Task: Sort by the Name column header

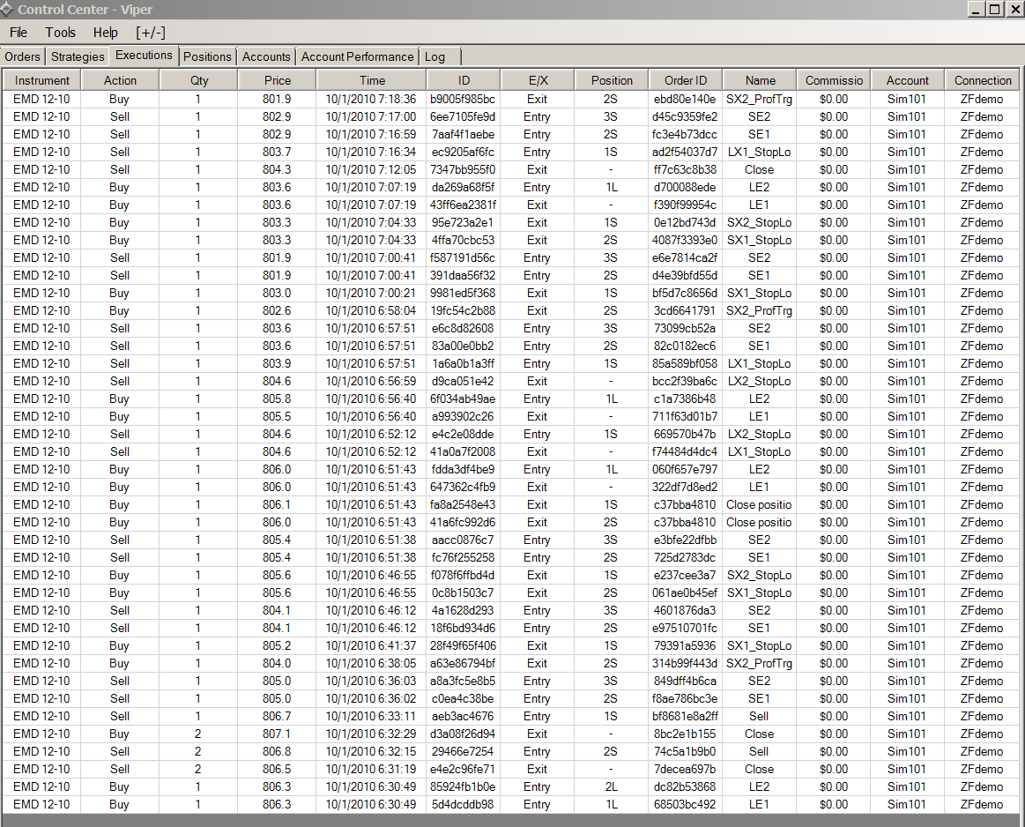Action: [x=761, y=80]
